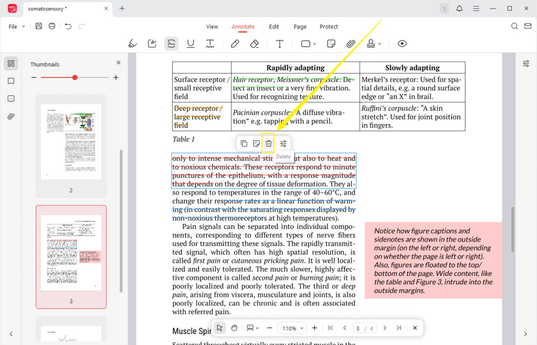The image size is (537, 345).
Task: Toggle the eye preview mode
Action: pyautogui.click(x=402, y=43)
